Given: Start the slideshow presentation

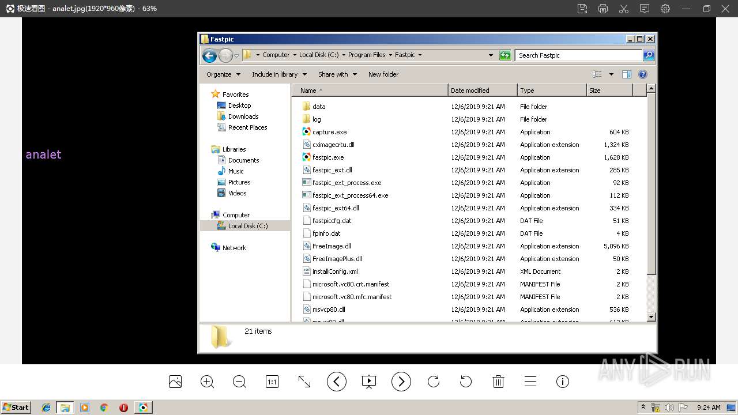Looking at the screenshot, I should click(369, 382).
